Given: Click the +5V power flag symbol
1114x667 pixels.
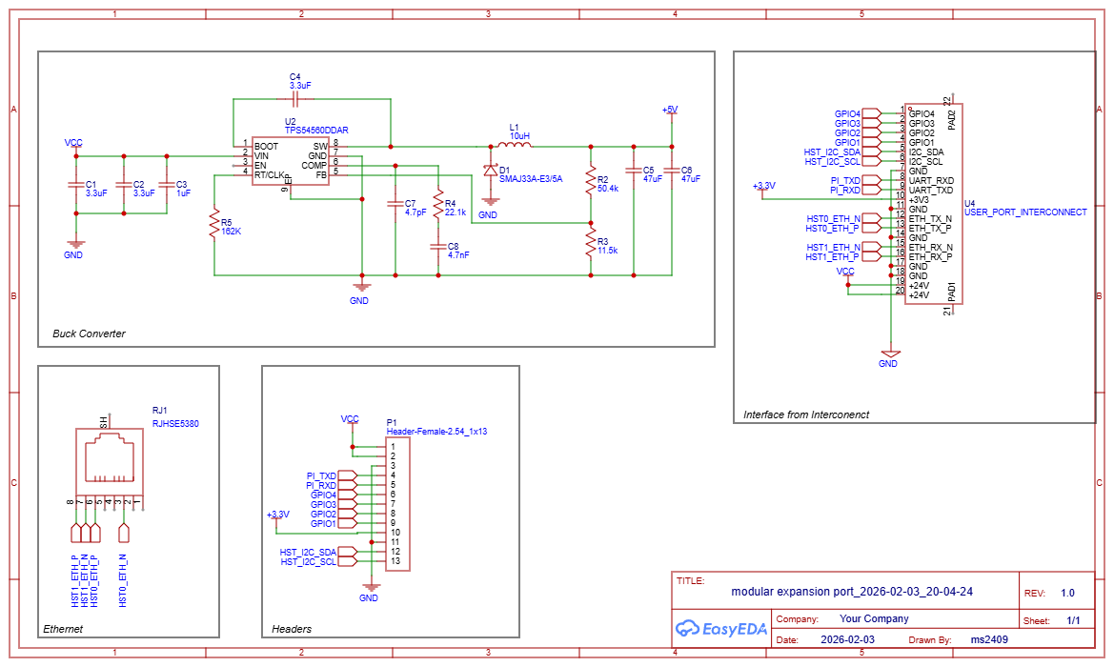Looking at the screenshot, I should click(x=670, y=111).
